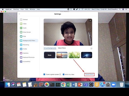129x96 pixels.
Task: Open the Share Screen settings section
Action: click(x=25, y=32)
